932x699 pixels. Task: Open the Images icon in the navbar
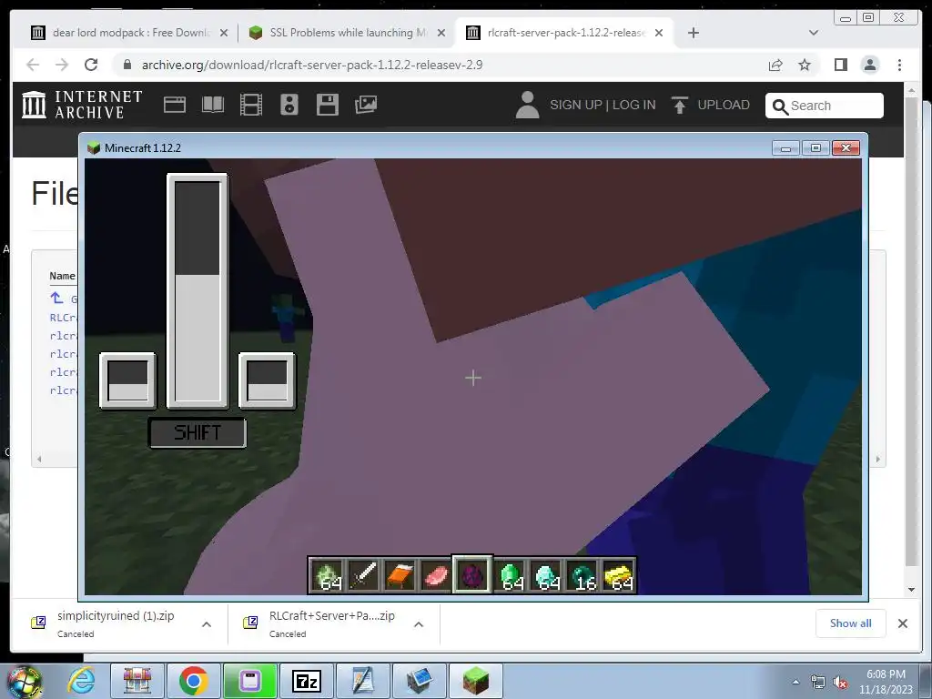pyautogui.click(x=366, y=105)
